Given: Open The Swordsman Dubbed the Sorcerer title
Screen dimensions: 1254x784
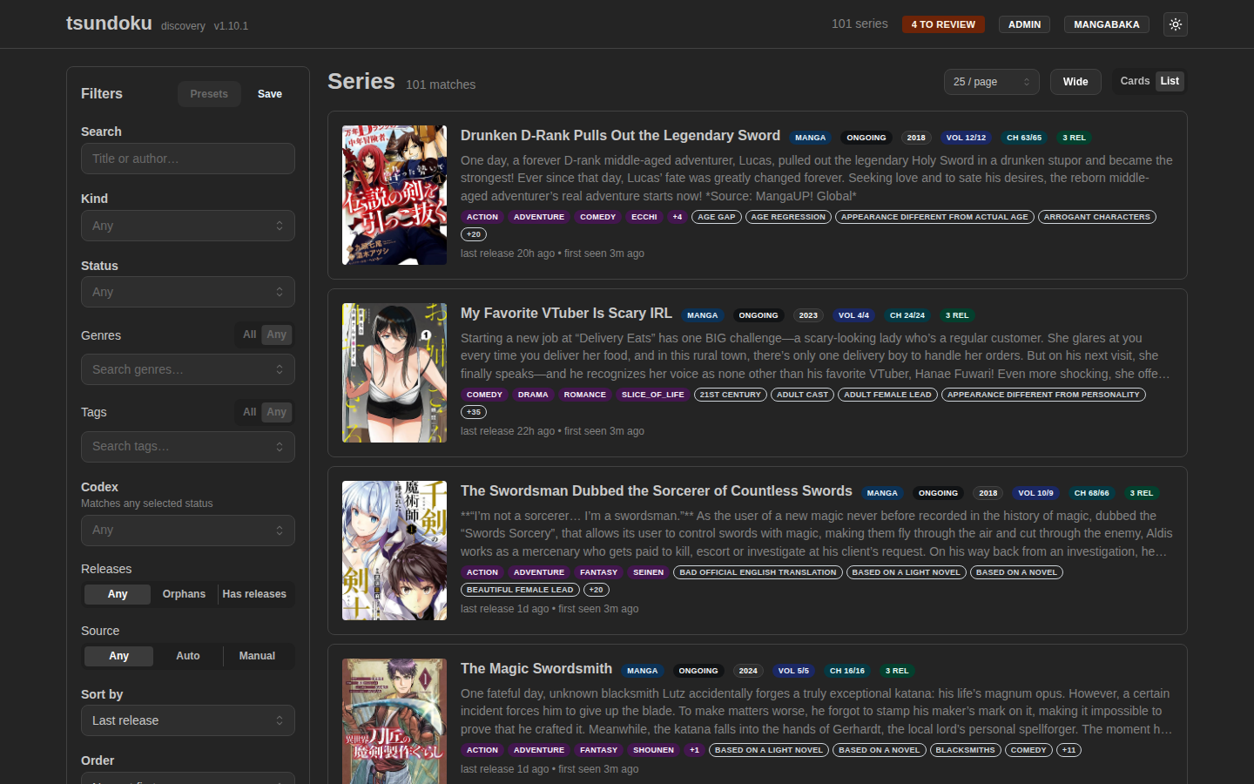Looking at the screenshot, I should point(657,490).
